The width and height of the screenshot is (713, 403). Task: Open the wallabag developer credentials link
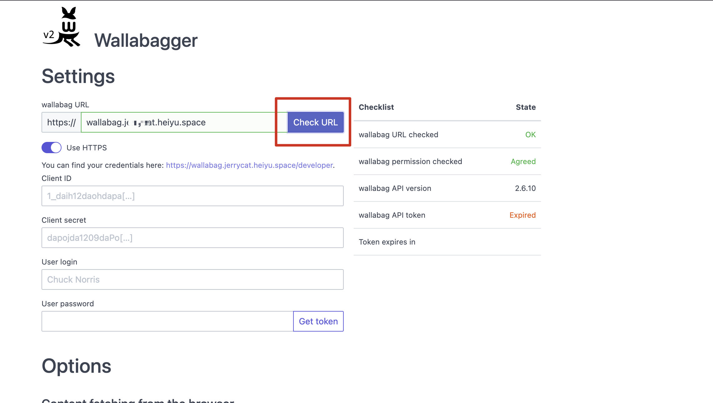click(249, 165)
